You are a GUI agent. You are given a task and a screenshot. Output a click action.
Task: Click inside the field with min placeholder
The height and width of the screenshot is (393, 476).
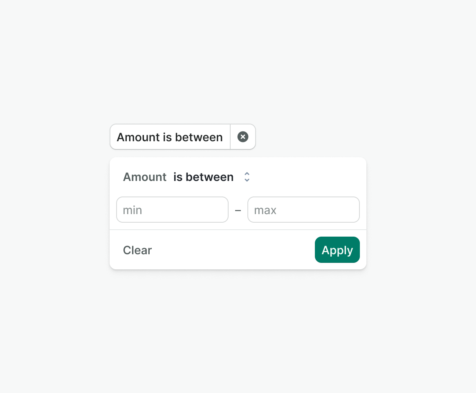click(x=172, y=210)
